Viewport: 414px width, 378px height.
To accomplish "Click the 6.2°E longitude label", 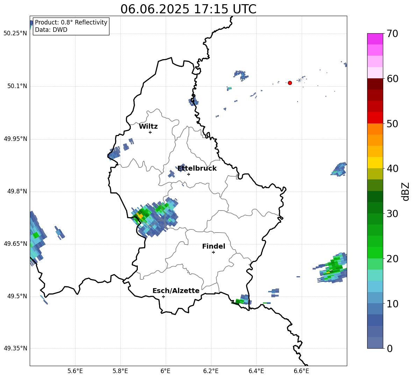I will click(x=211, y=371).
